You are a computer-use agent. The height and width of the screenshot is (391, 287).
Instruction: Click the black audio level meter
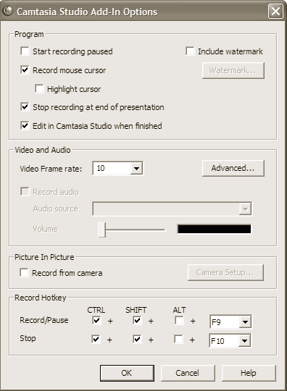point(214,229)
